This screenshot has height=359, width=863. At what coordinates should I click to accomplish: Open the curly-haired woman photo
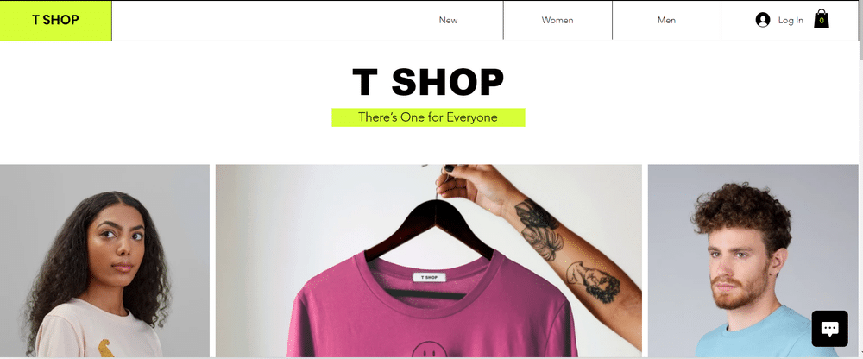coord(104,261)
